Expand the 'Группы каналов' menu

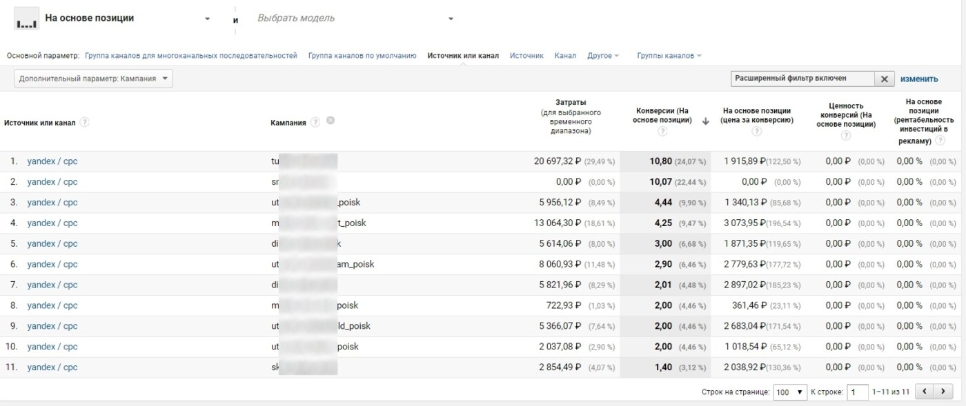(x=669, y=56)
